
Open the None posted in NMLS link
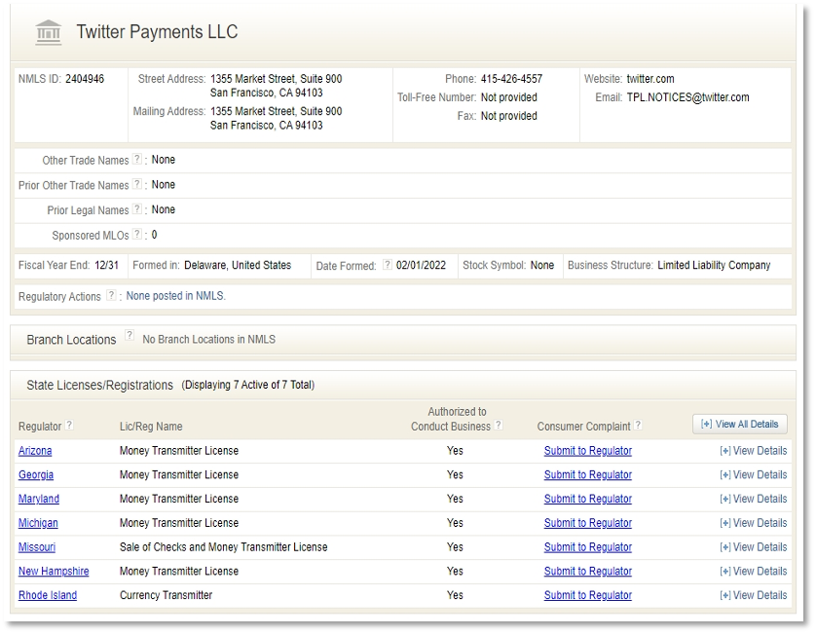coord(175,296)
